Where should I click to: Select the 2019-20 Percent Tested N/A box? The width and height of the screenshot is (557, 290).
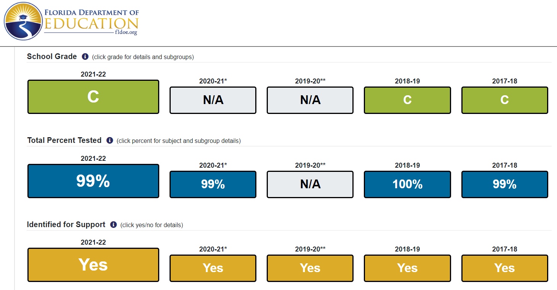tap(310, 184)
